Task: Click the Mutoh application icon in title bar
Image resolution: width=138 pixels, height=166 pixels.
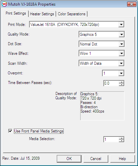Action: 5,4
